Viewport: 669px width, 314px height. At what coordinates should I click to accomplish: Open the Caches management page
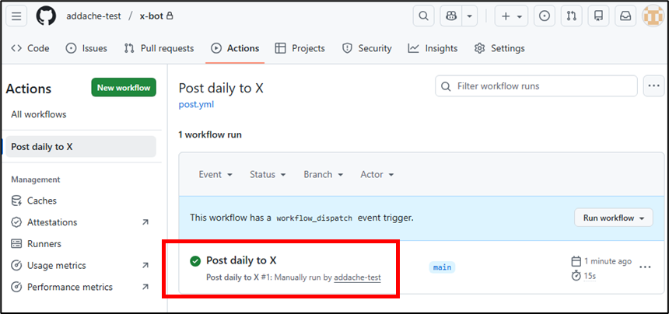coord(42,201)
